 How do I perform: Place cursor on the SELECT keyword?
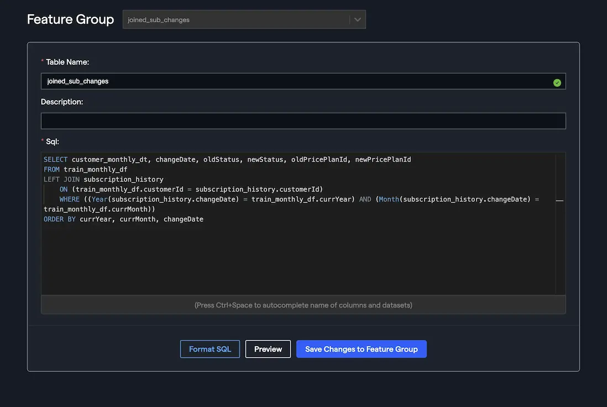(55, 160)
